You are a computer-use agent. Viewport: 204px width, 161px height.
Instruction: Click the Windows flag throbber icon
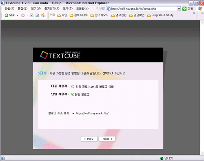[200, 9]
